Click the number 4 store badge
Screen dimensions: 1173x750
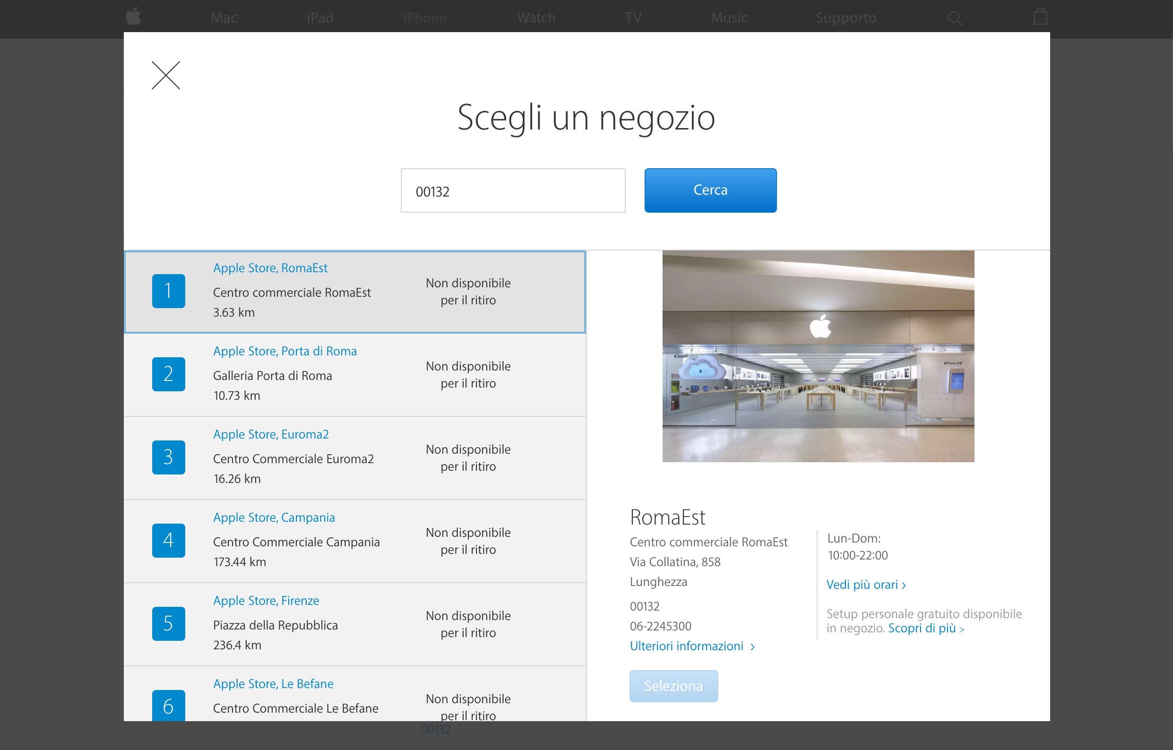(168, 540)
